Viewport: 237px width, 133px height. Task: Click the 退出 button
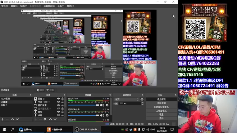coord(161,118)
